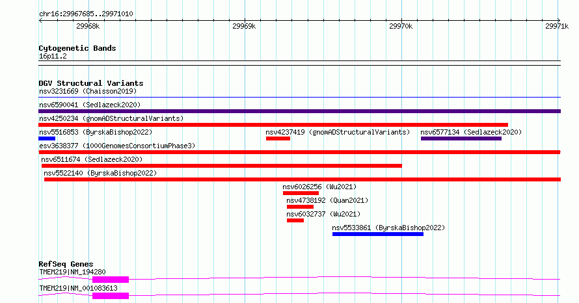Click the nsv6577134 purple bar

point(461,138)
